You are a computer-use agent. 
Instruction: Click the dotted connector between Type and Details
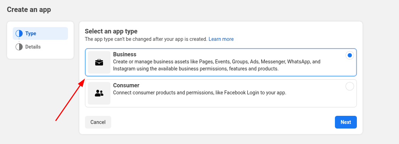pos(19,40)
